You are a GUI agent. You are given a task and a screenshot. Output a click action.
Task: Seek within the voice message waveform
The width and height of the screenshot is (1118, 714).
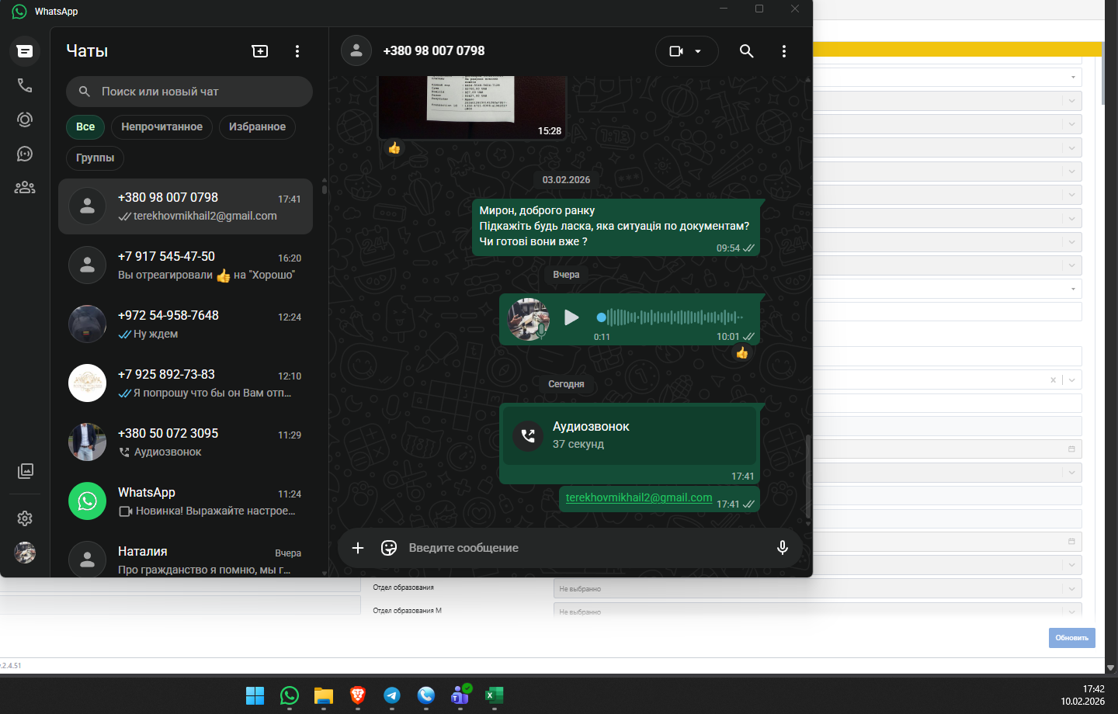pyautogui.click(x=672, y=317)
